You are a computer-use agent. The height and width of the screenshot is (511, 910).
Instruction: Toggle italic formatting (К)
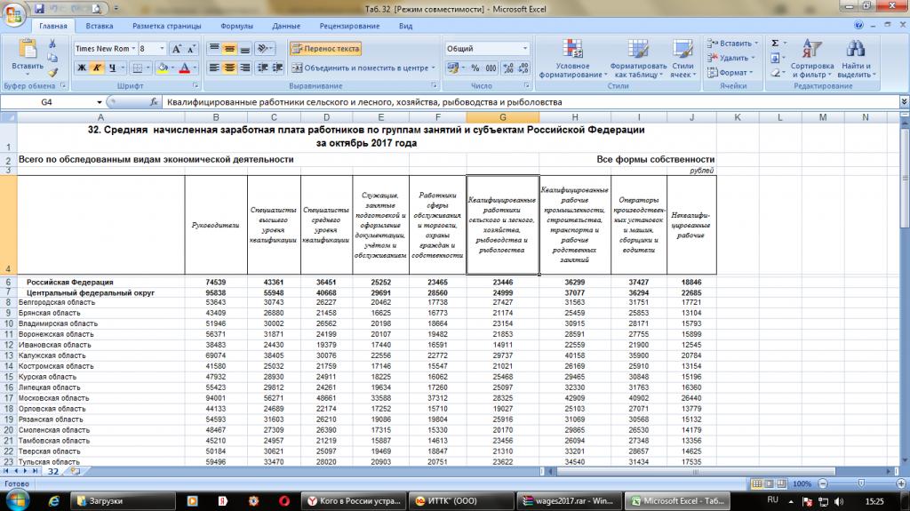(x=96, y=68)
